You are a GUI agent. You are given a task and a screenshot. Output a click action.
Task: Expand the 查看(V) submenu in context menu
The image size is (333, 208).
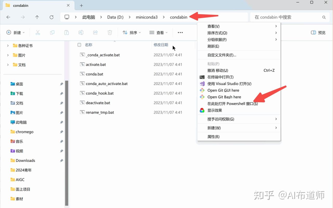click(213, 26)
